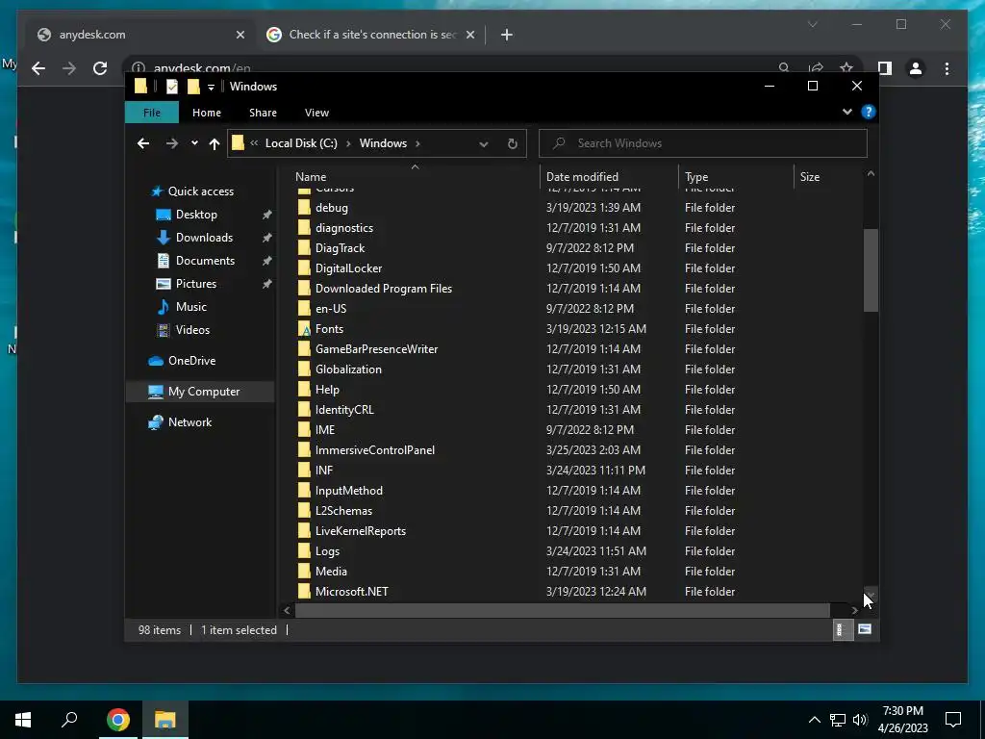Customize Quick Access Toolbar dropdown
Screen dimensions: 985x739
211,87
